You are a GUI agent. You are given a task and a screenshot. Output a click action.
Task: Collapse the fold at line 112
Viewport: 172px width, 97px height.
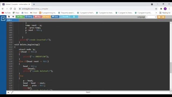pyautogui.click(x=13, y=47)
